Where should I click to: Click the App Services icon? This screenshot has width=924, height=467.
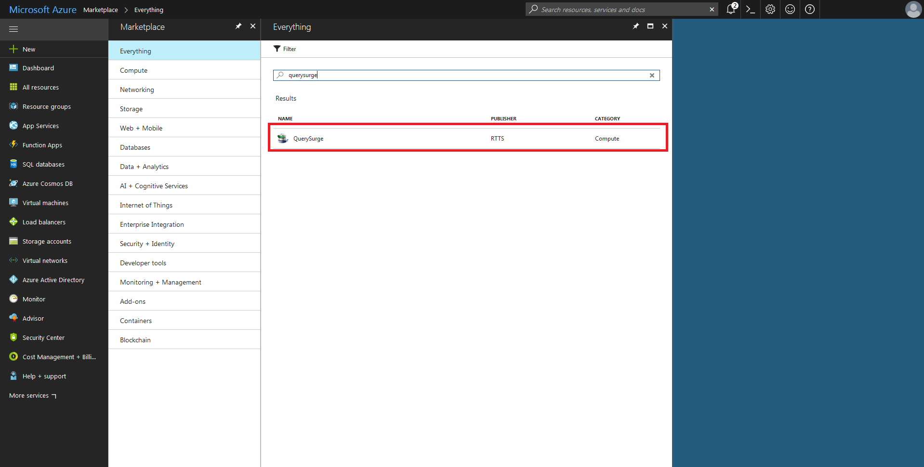[x=13, y=126]
